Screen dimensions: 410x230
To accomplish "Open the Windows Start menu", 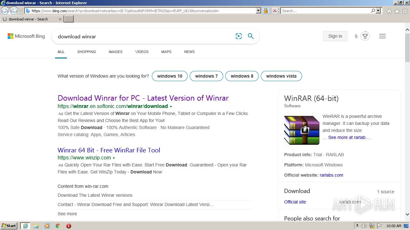I will [9, 226].
